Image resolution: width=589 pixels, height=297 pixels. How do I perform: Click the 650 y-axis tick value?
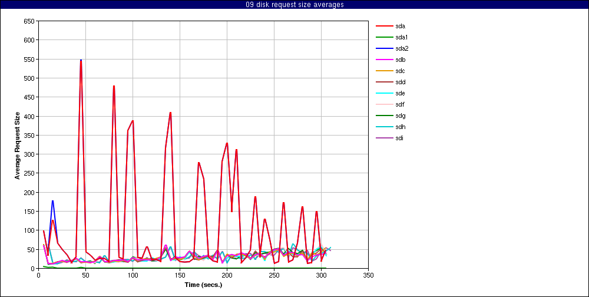pyautogui.click(x=30, y=21)
